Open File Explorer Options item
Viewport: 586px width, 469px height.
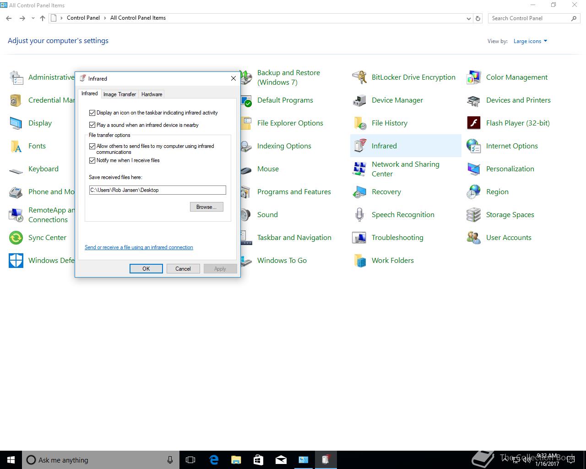click(290, 123)
